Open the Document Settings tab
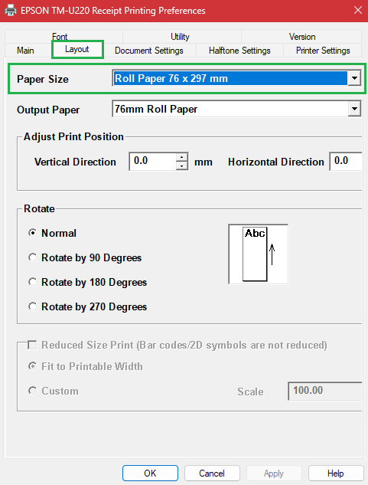 pos(149,51)
